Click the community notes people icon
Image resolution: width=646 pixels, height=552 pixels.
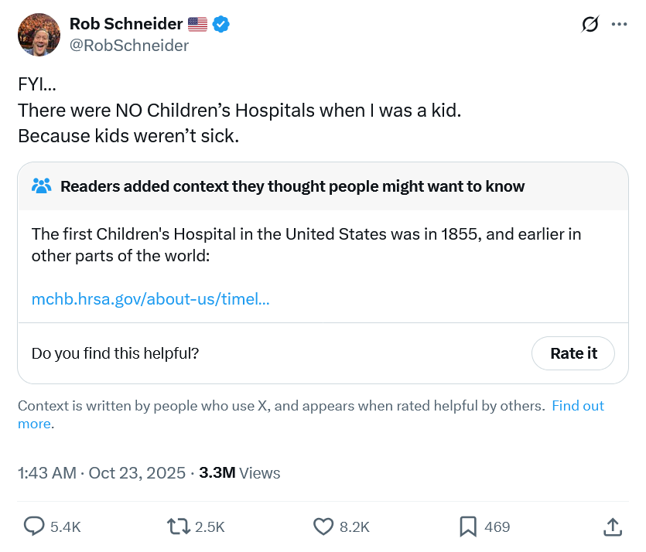click(42, 186)
